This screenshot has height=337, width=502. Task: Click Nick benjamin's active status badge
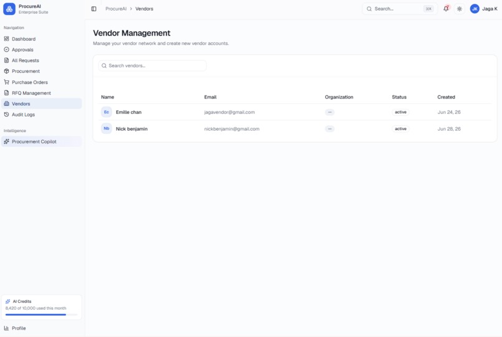point(400,129)
